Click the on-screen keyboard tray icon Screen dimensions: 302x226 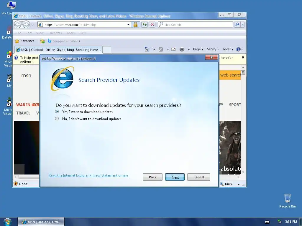pyautogui.click(x=267, y=222)
